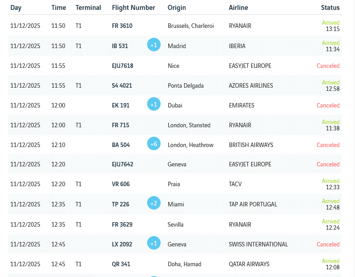The width and height of the screenshot is (355, 277).
Task: Open flight QR 341 from Doha
Action: coord(121,264)
